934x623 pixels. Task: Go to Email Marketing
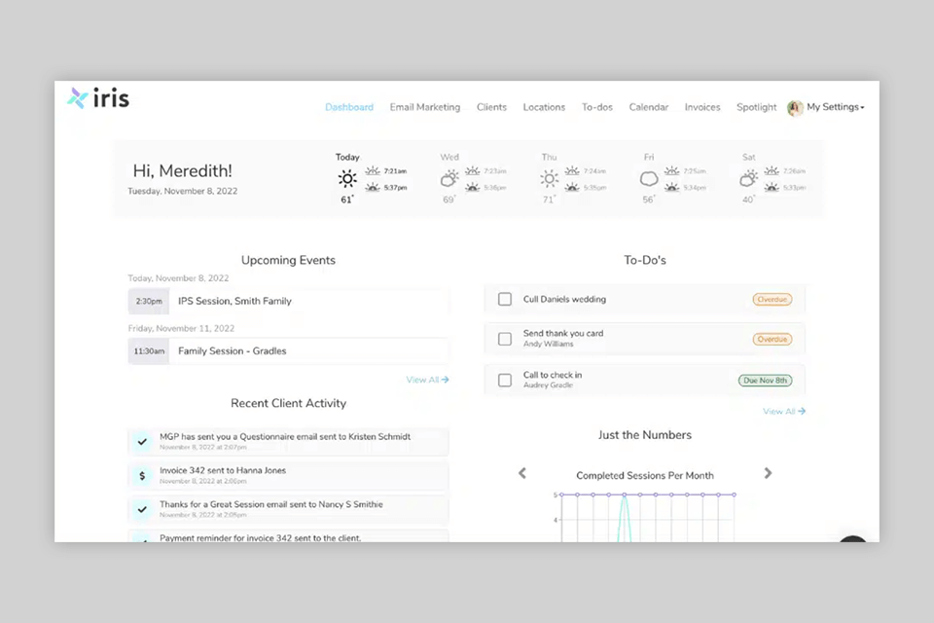[425, 107]
